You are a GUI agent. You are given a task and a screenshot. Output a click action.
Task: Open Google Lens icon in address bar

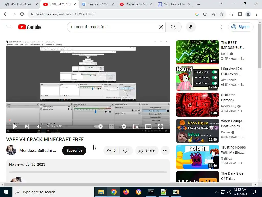[197, 14]
